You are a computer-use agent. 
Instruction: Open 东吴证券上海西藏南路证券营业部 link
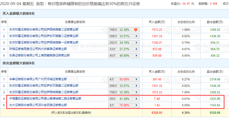(39, 55)
